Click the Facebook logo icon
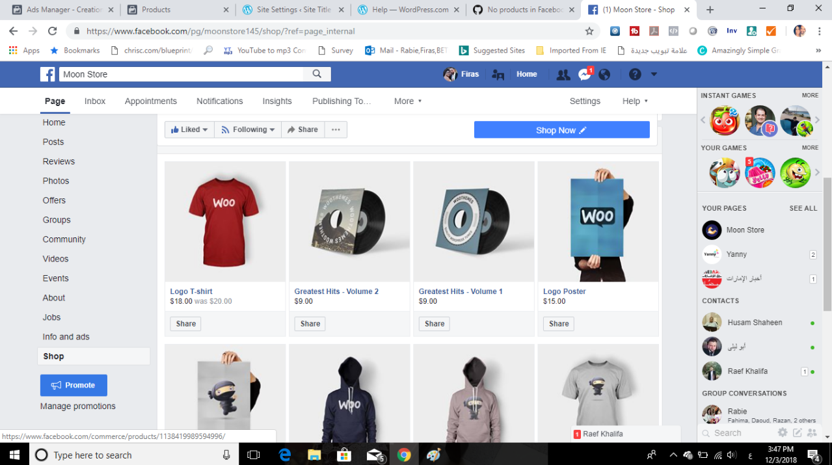 tap(47, 74)
